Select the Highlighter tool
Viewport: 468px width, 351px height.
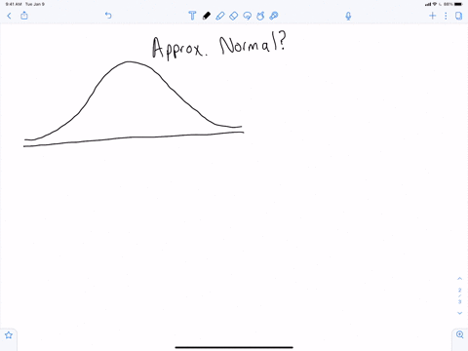(220, 16)
